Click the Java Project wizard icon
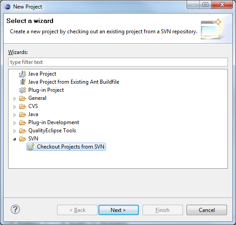 [22, 74]
